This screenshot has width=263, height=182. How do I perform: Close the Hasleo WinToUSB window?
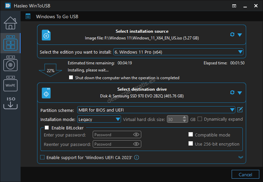pos(256,6)
